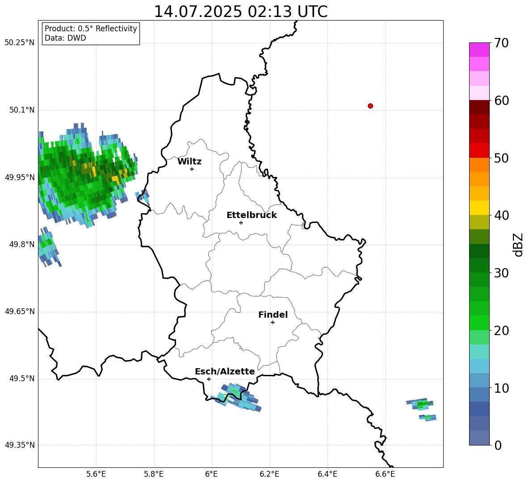Click the 70 tick on the colorbar
This screenshot has width=529, height=483.
point(501,43)
